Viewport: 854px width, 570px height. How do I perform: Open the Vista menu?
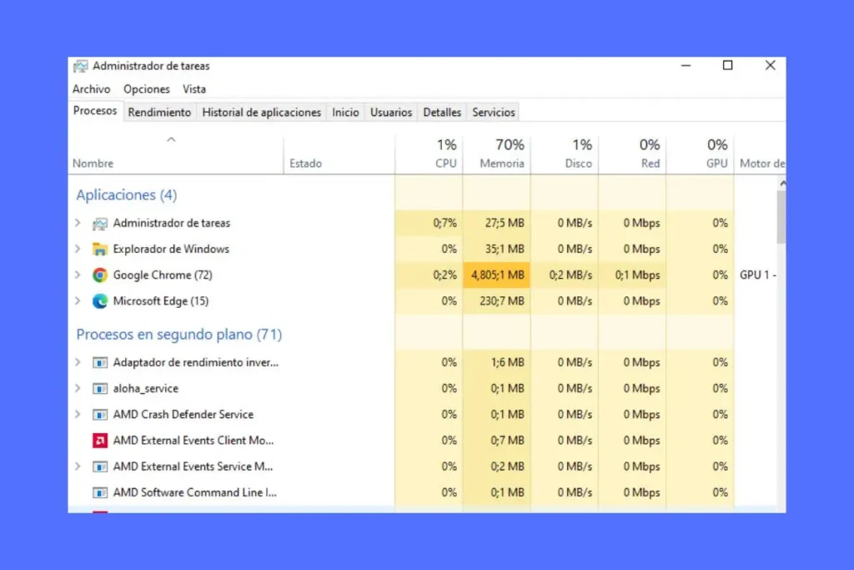[x=194, y=89]
